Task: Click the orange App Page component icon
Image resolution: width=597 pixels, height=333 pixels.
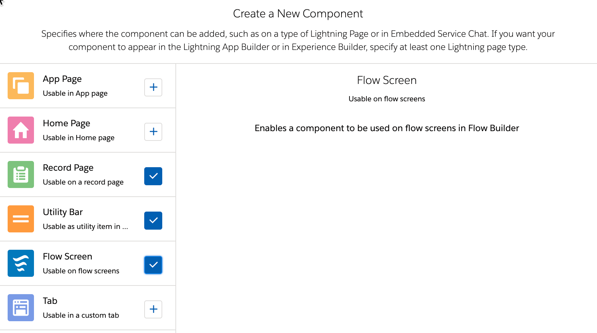Action: point(20,86)
